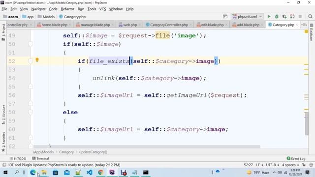Viewport: 315px width, 177px height.
Task: Toggle the read-only lock icon in status bar
Action: [x=304, y=165]
